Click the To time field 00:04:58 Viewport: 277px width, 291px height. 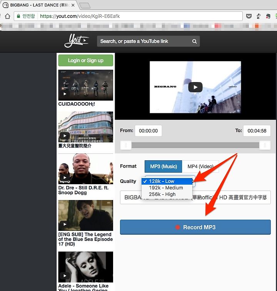pos(257,131)
